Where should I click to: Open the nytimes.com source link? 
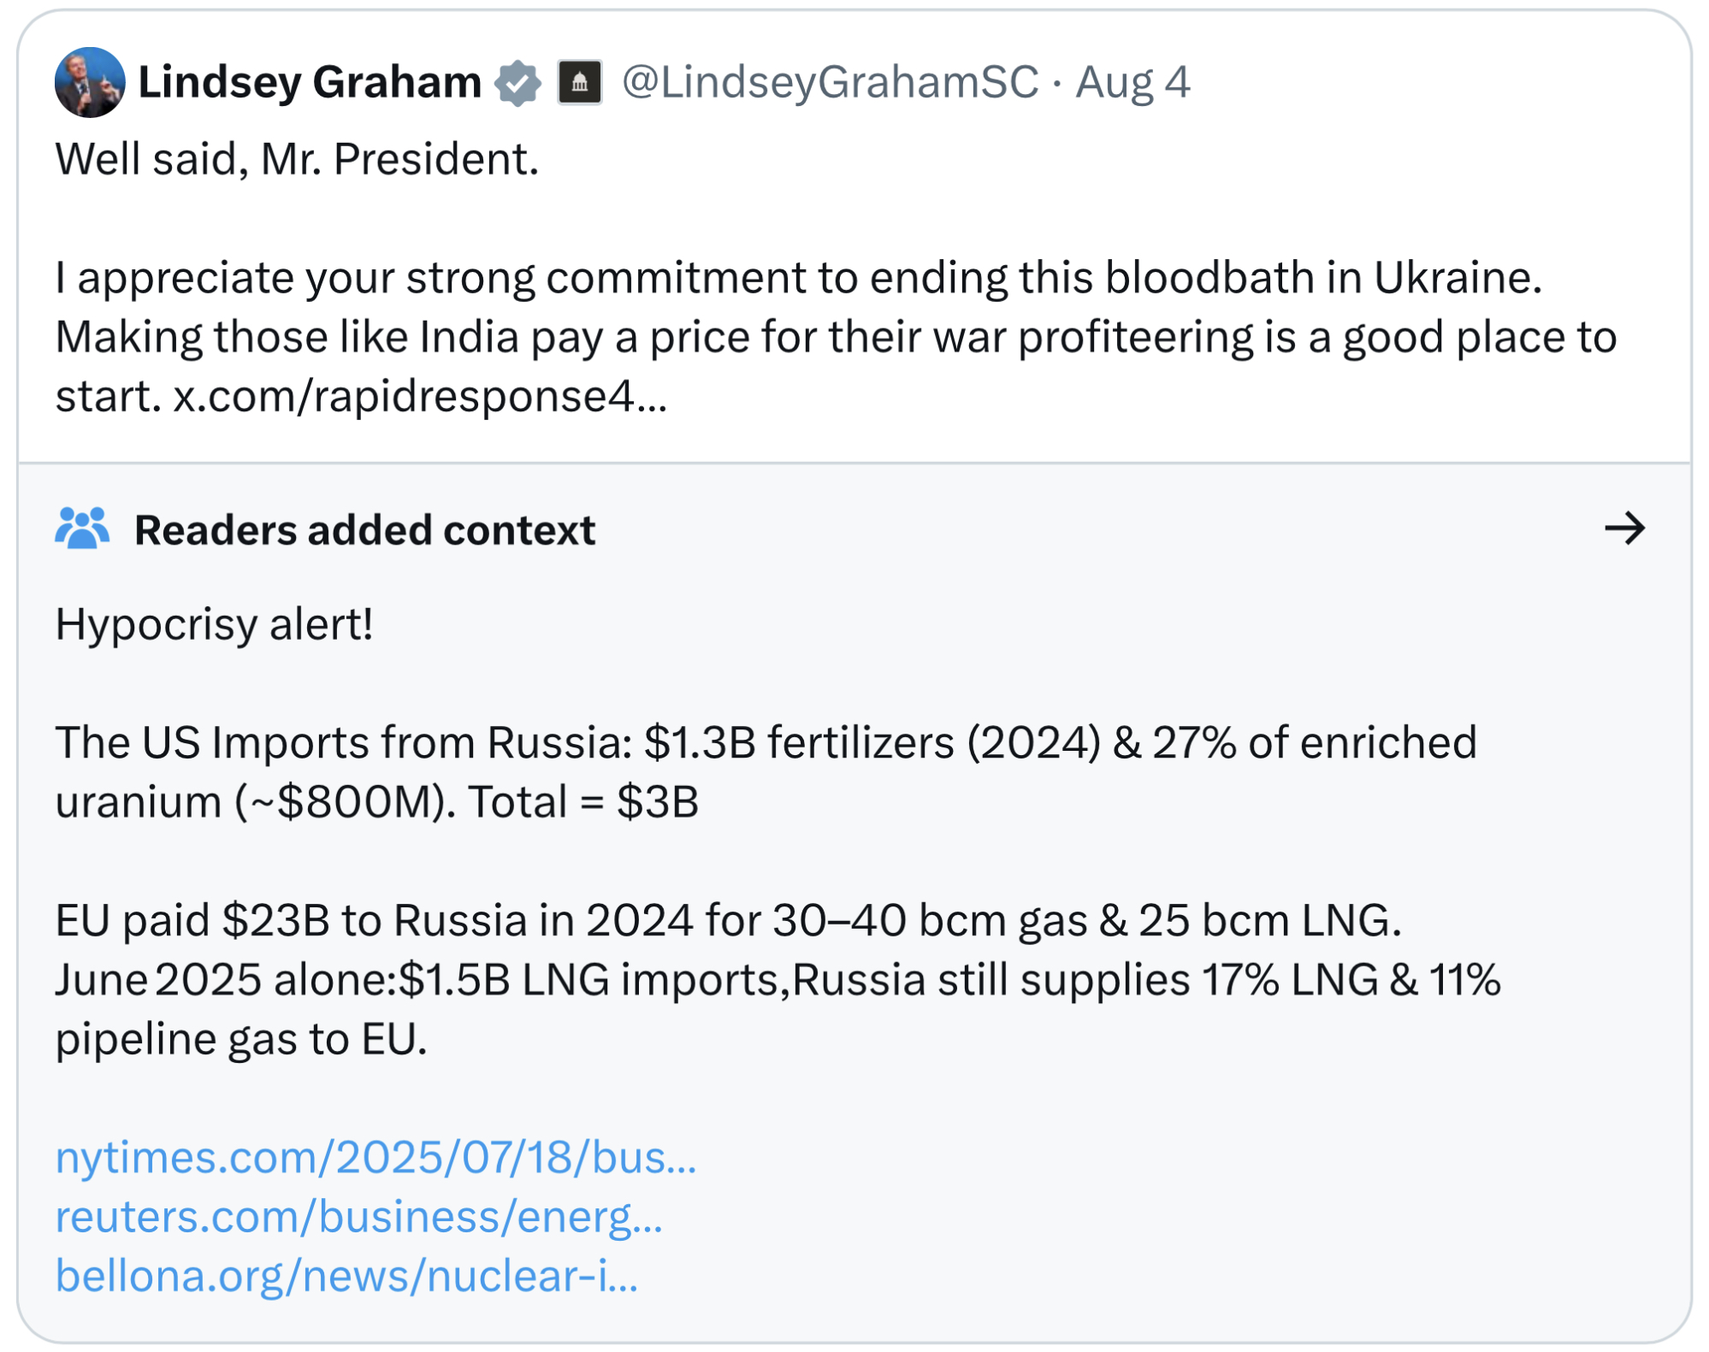click(376, 1157)
